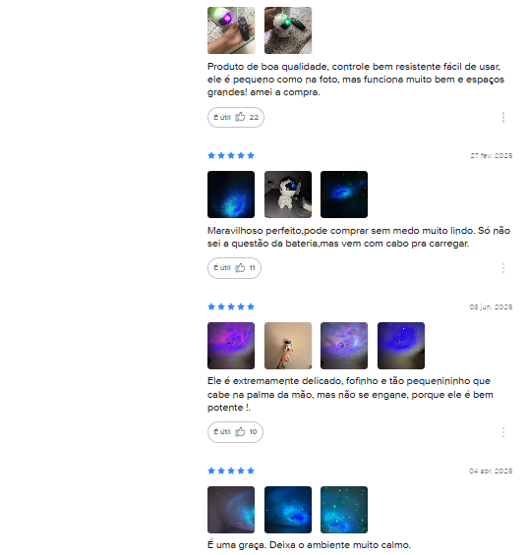This screenshot has height=555, width=528.
Task: View astronaut projector photo in 27 fev. review
Action: pos(288,194)
